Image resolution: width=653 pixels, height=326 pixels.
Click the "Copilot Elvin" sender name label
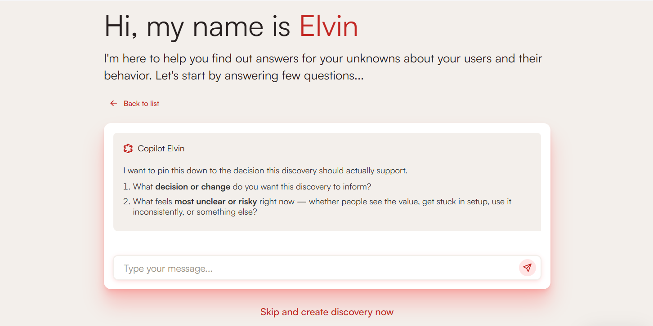point(161,149)
